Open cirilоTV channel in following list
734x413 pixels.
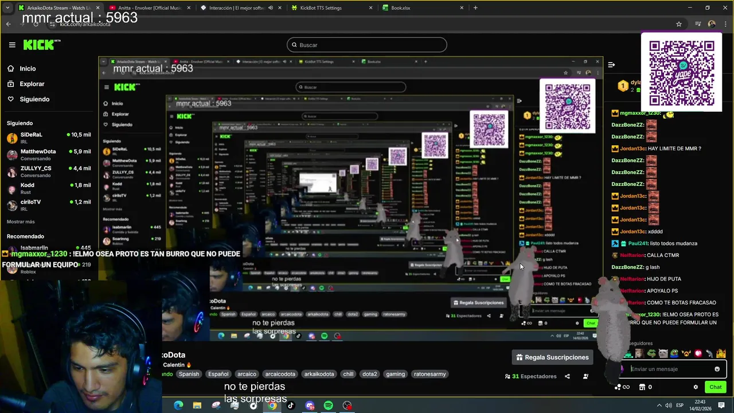tap(49, 205)
